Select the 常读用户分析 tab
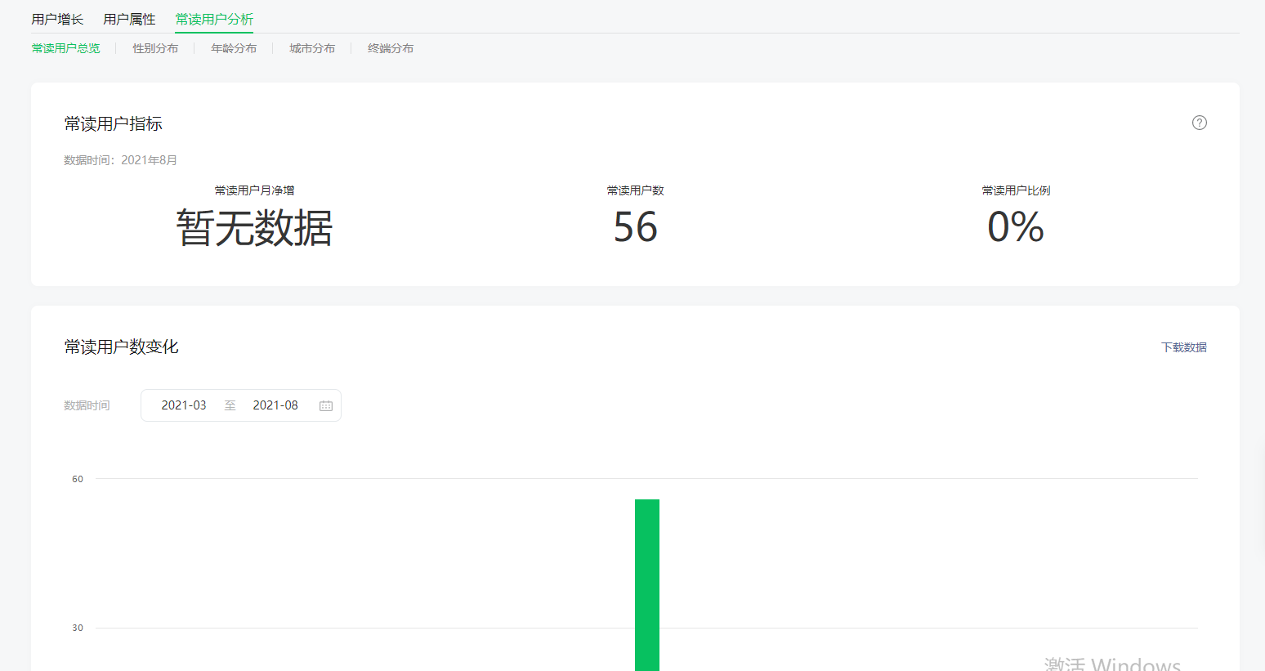1265x671 pixels. pos(214,19)
